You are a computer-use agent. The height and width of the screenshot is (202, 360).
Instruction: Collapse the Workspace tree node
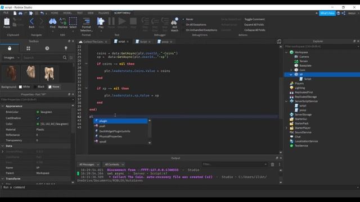286,52
